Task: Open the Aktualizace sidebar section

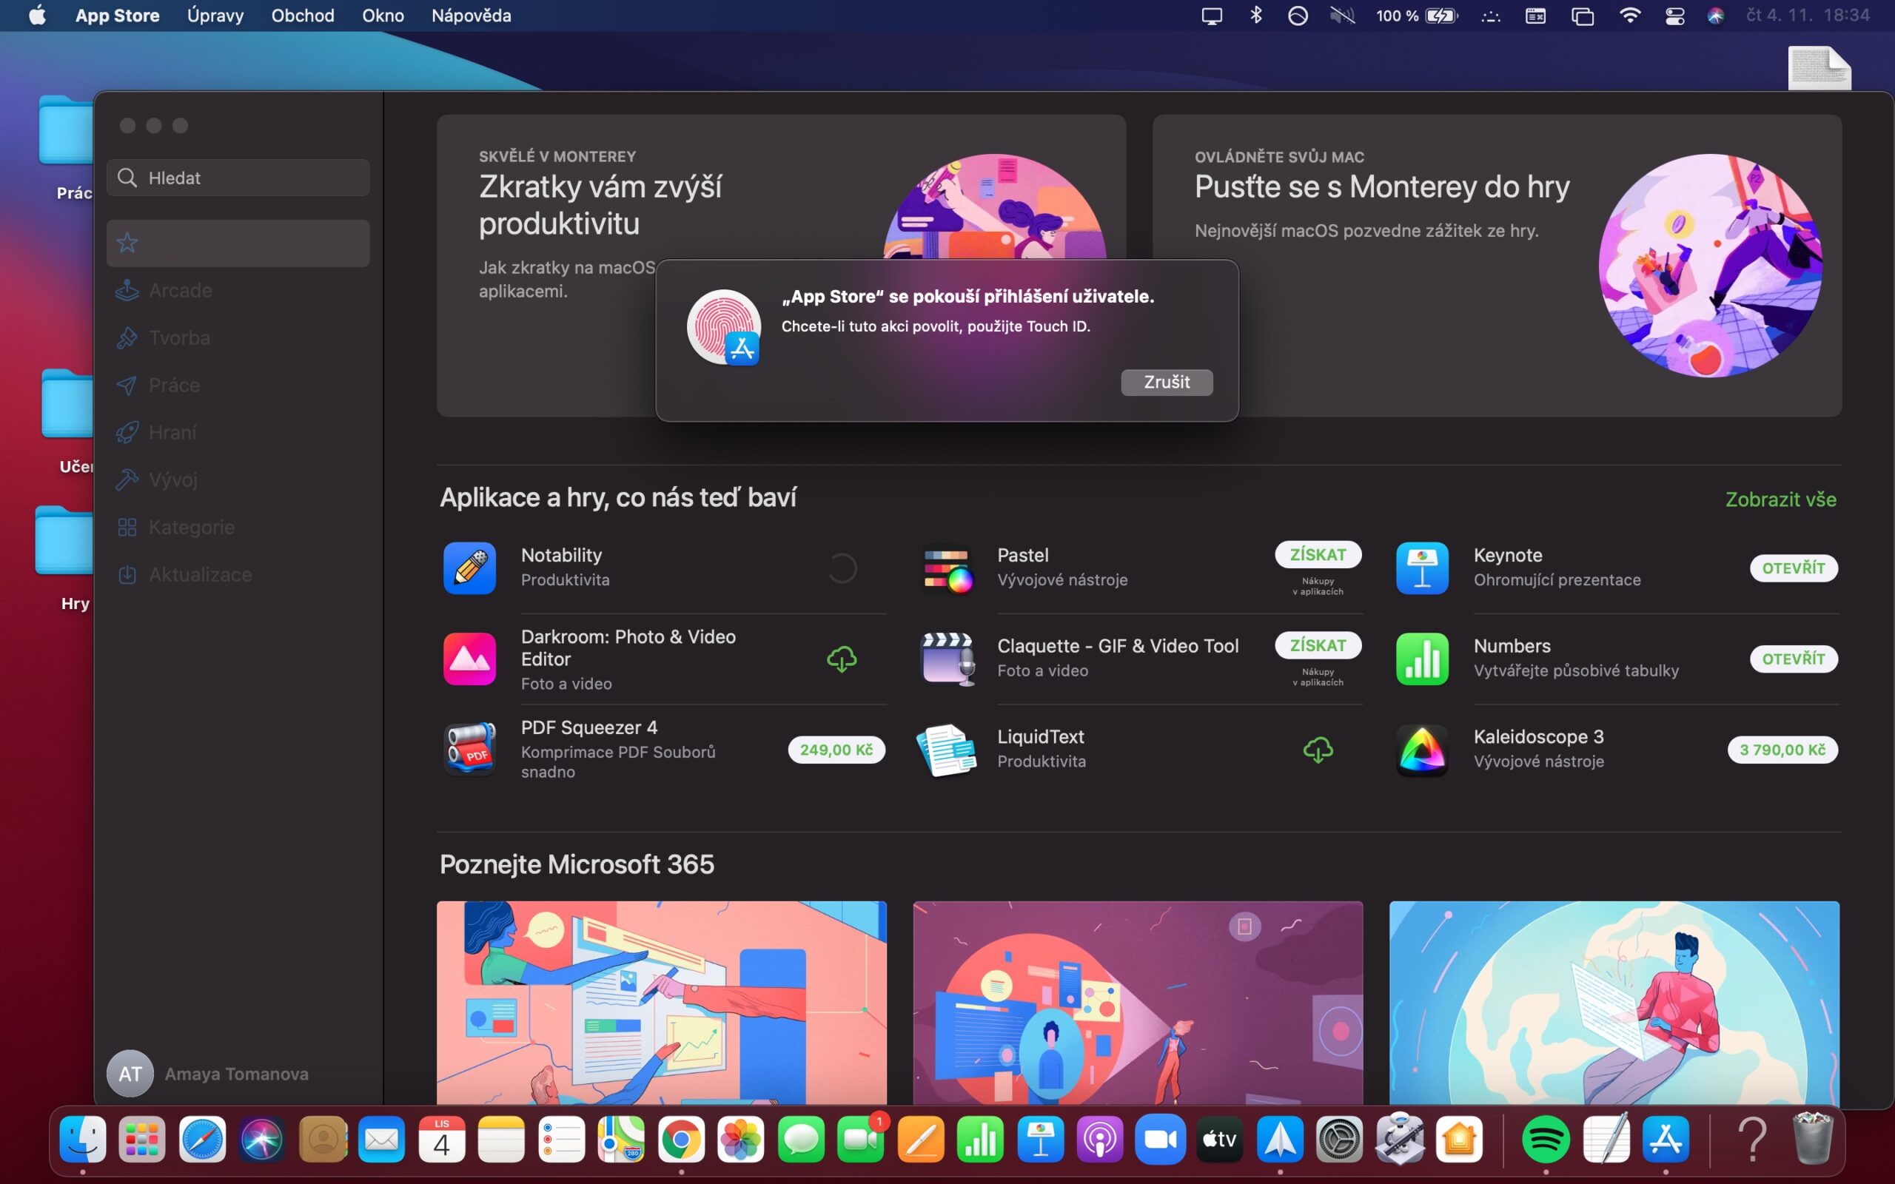Action: tap(238, 574)
